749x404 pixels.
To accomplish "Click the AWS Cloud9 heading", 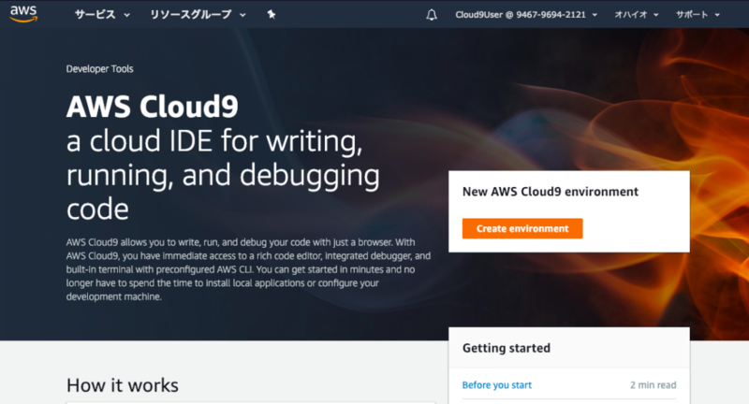I will [x=153, y=106].
